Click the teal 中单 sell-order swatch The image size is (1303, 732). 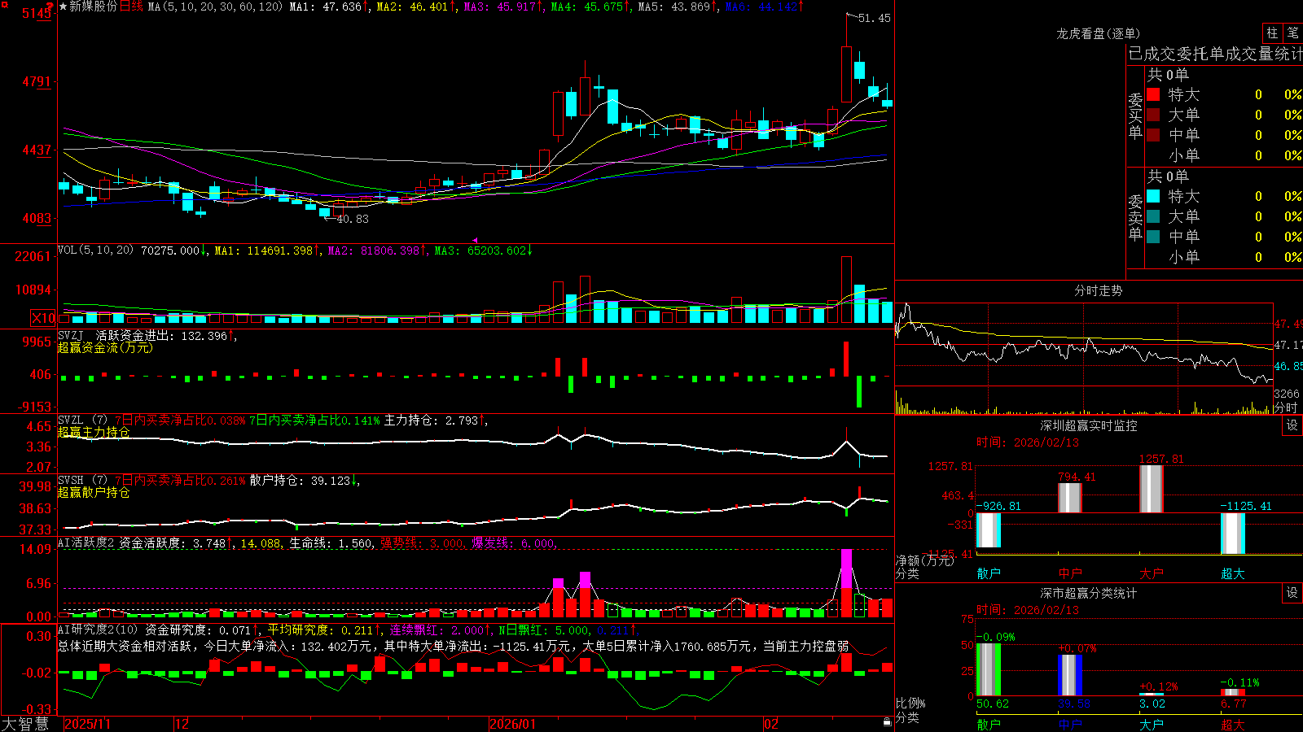point(1153,237)
